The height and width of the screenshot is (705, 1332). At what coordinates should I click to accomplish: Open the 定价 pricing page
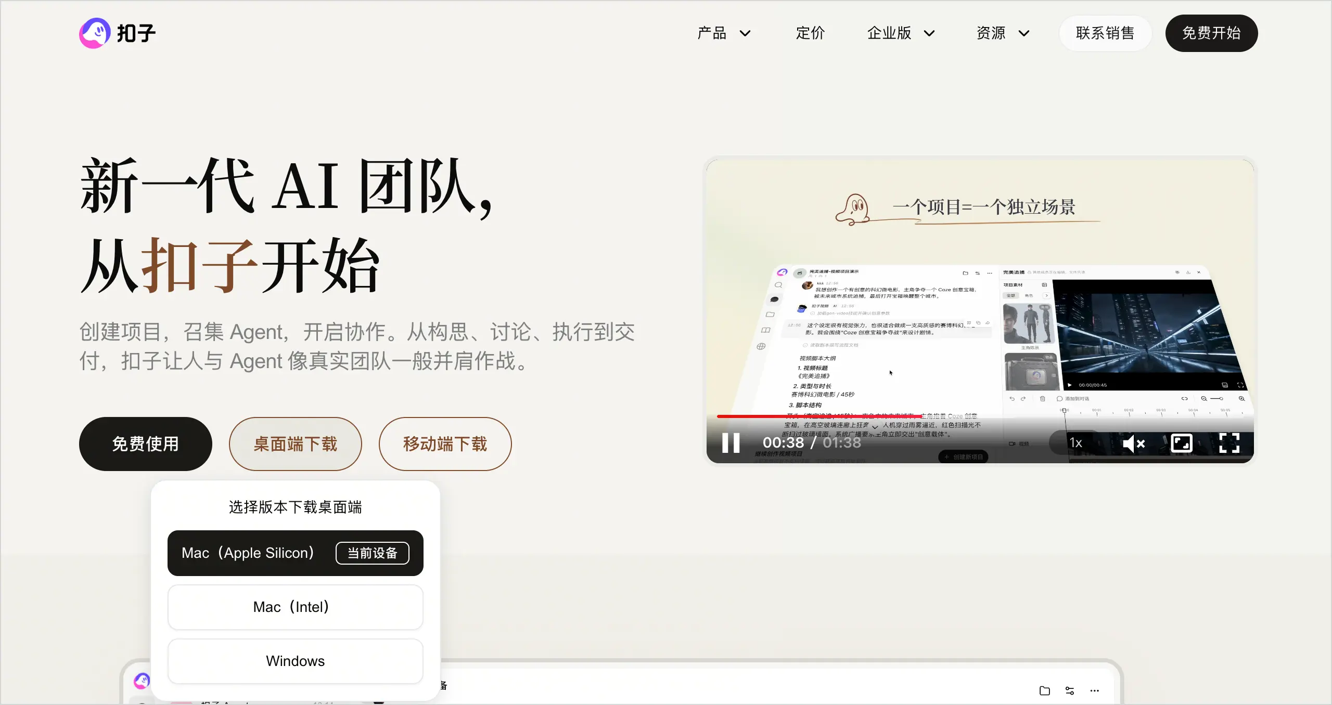coord(810,33)
